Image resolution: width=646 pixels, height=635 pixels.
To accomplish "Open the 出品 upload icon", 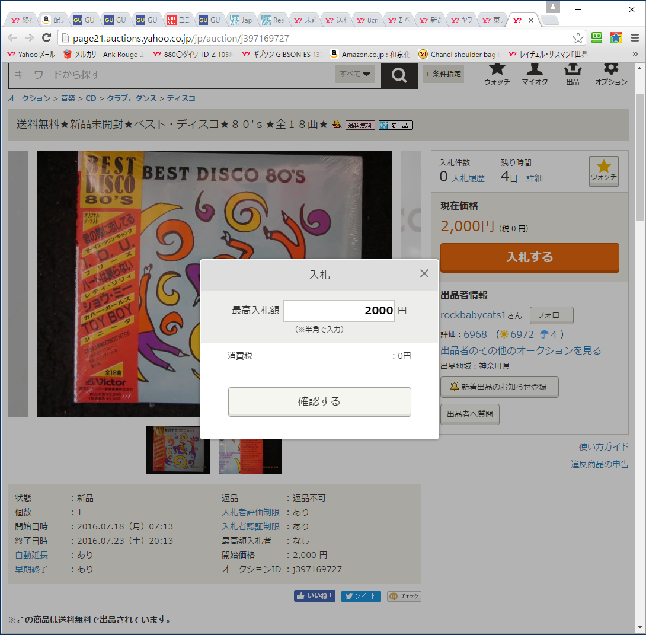I will point(573,74).
